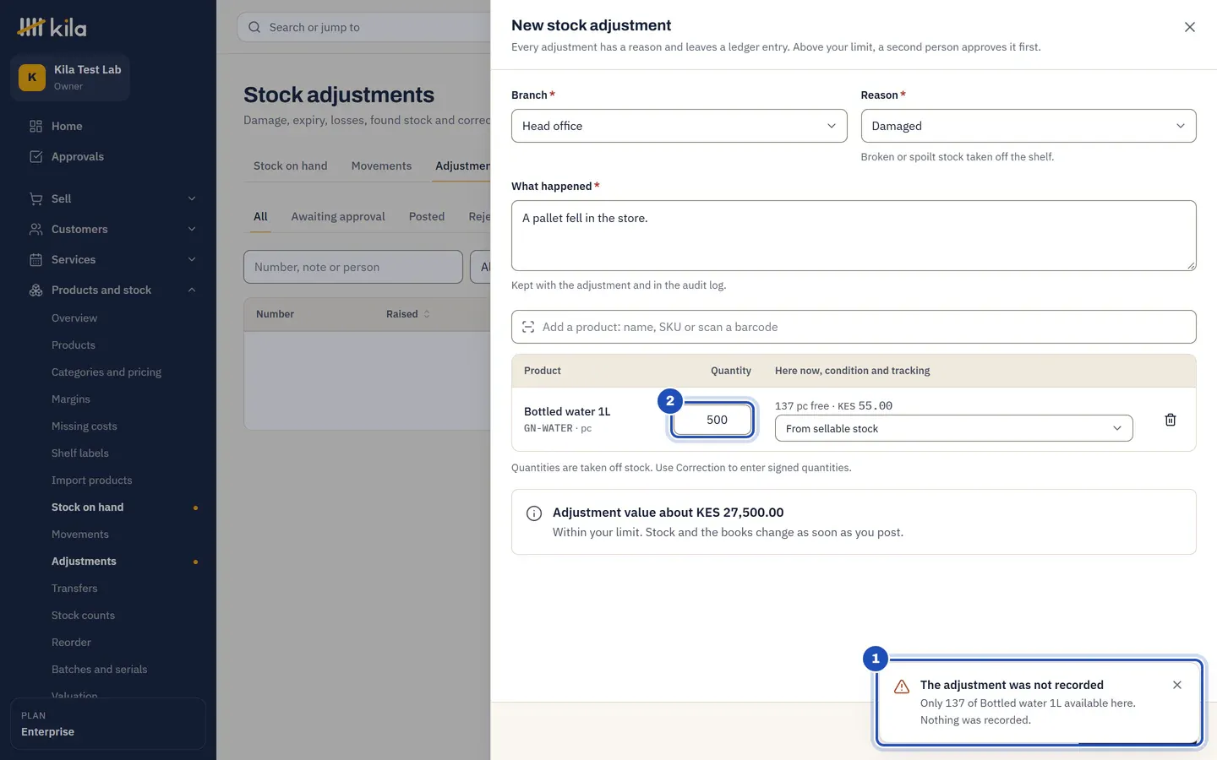Expand the Services menu chevron
The width and height of the screenshot is (1217, 760).
tap(192, 260)
